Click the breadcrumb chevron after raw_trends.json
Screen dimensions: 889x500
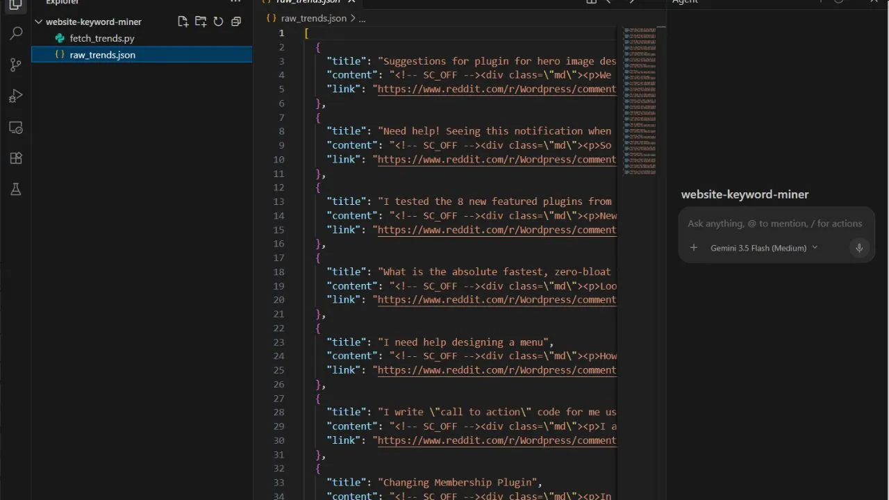[x=353, y=18]
